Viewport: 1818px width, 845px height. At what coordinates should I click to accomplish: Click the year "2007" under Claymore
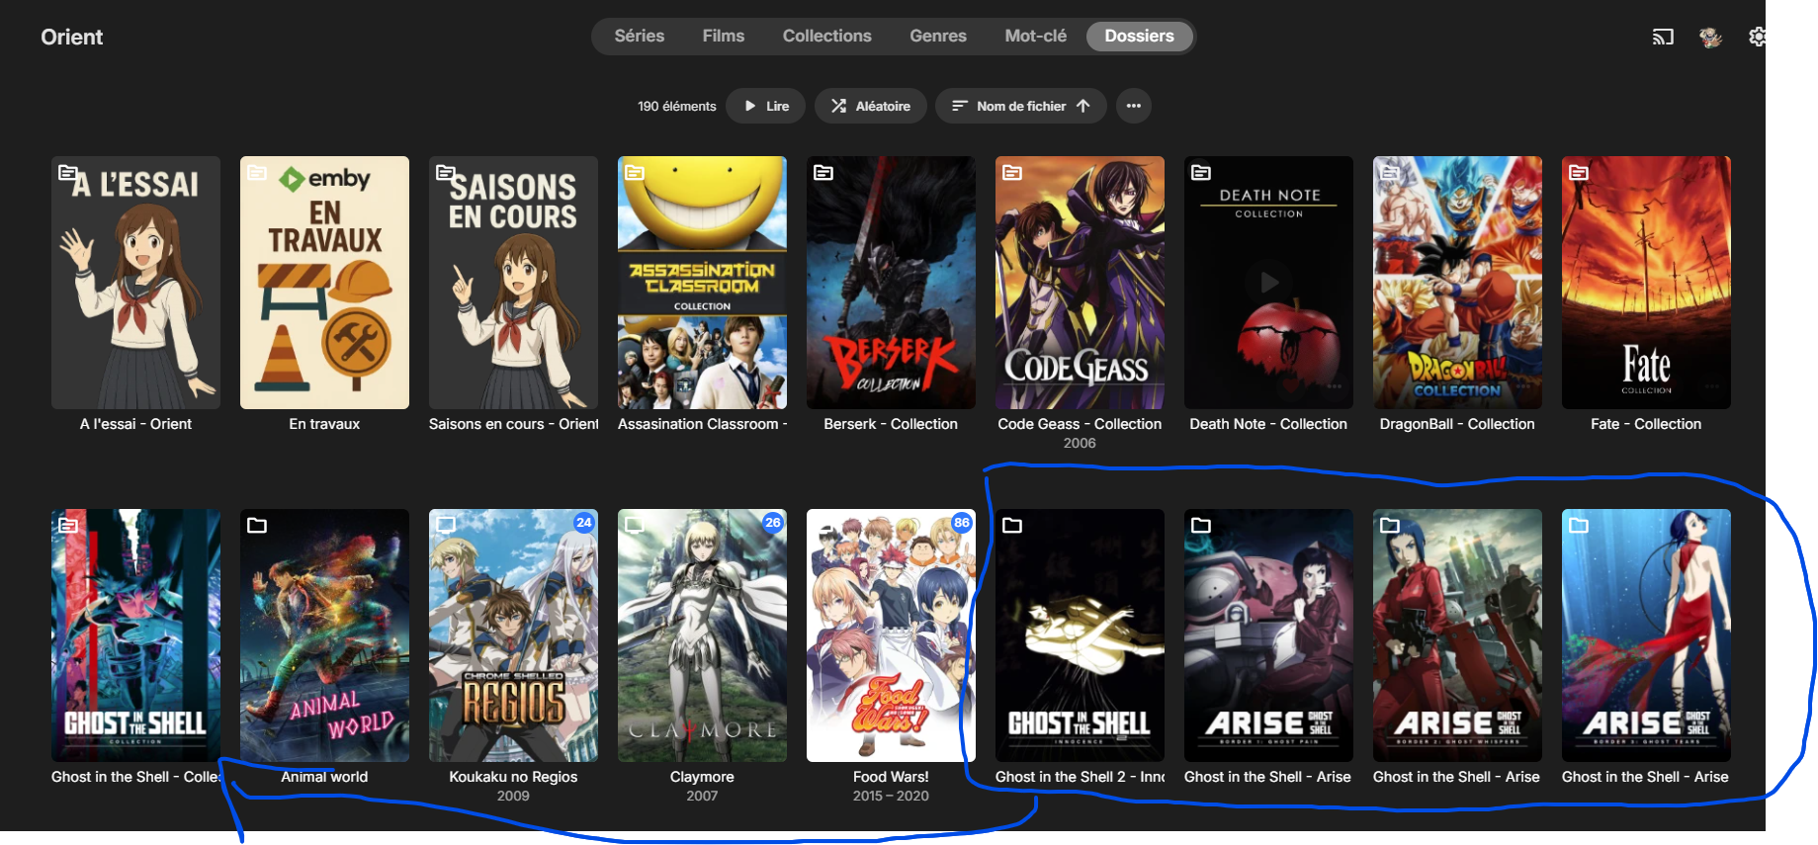702,796
